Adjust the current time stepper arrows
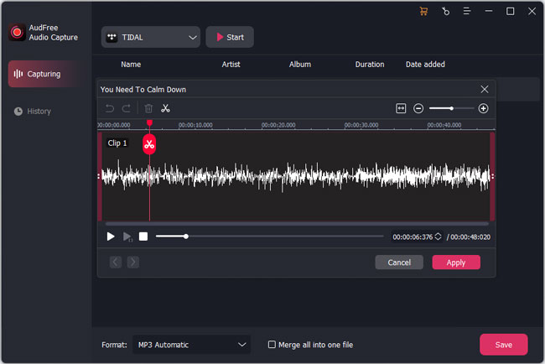Screen dimensions: 545x364 (438, 237)
